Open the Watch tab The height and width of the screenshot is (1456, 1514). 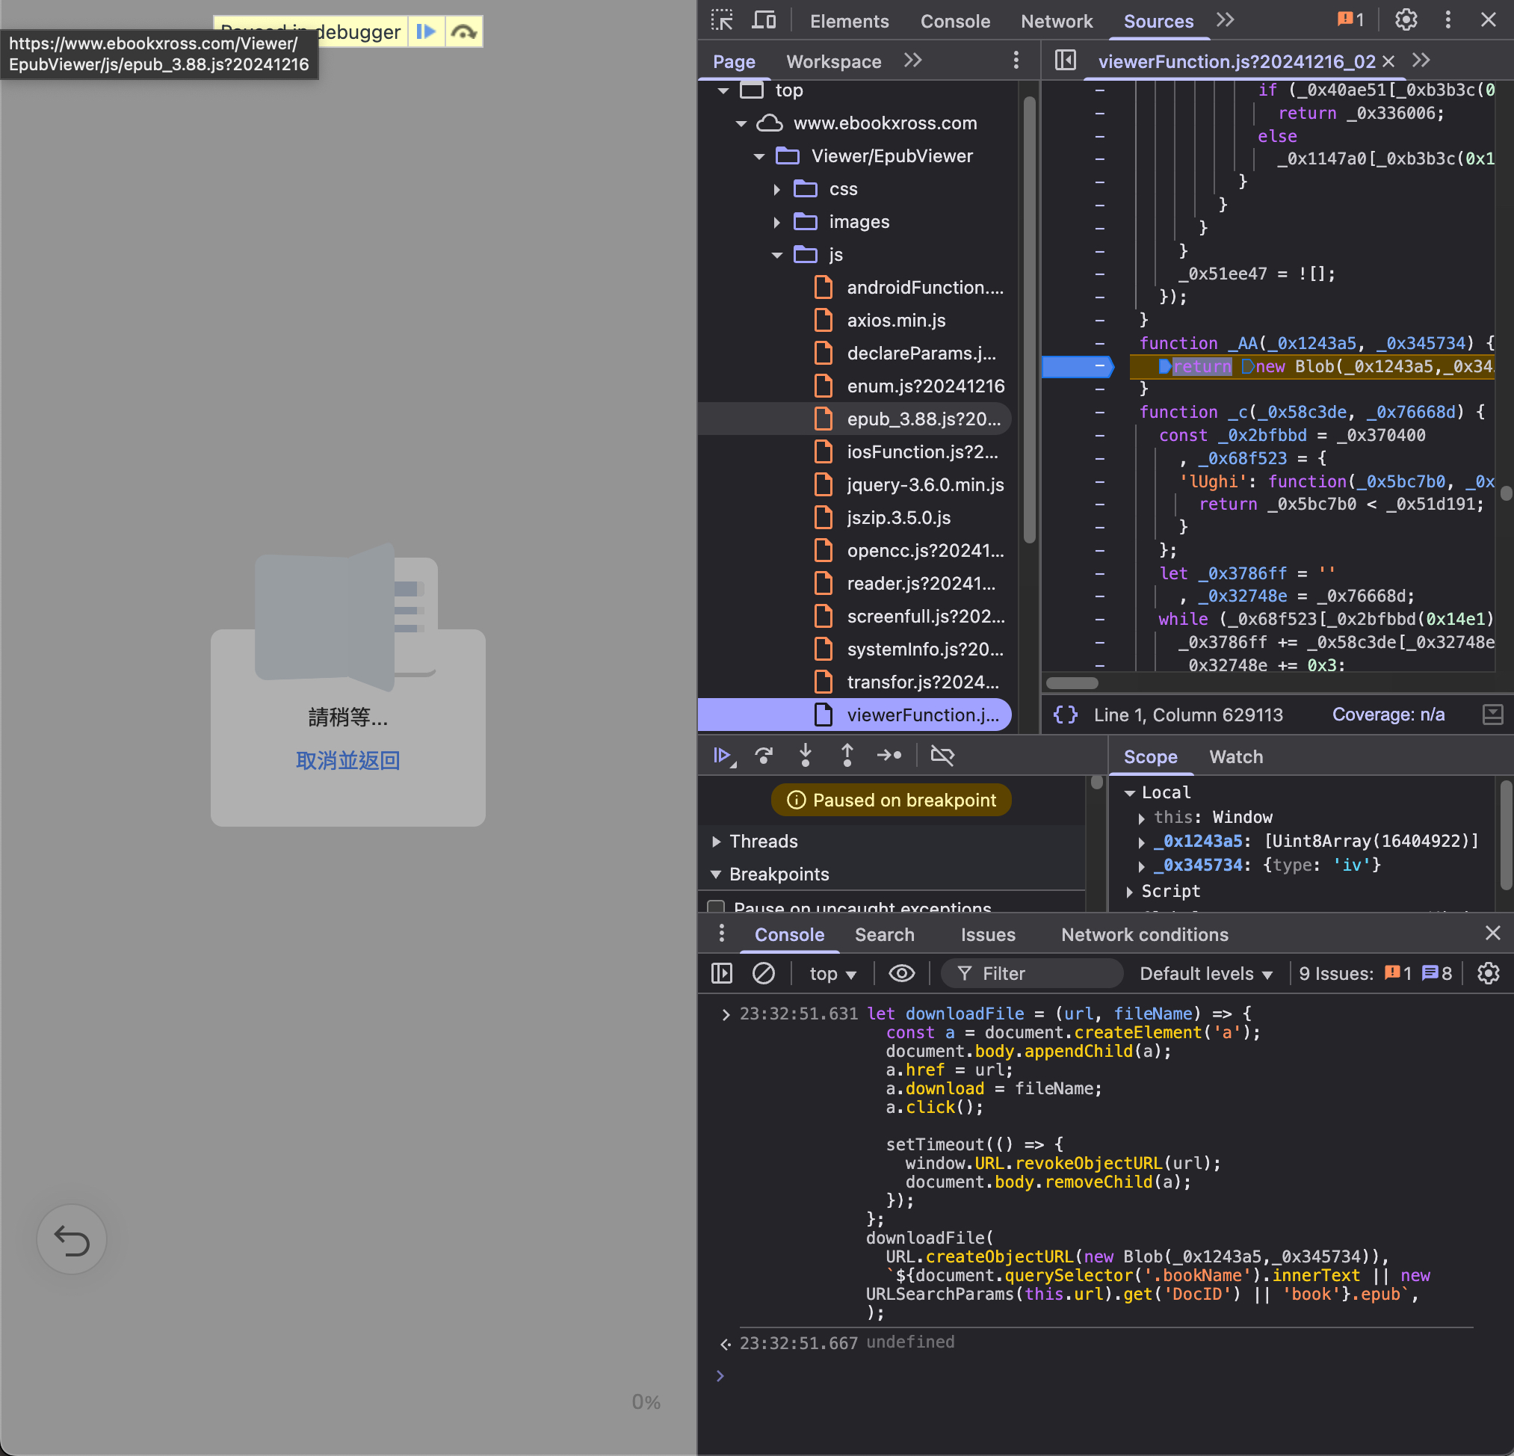tap(1236, 757)
